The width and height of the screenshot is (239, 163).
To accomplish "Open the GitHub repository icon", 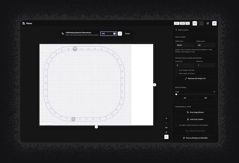I will point(208,23).
